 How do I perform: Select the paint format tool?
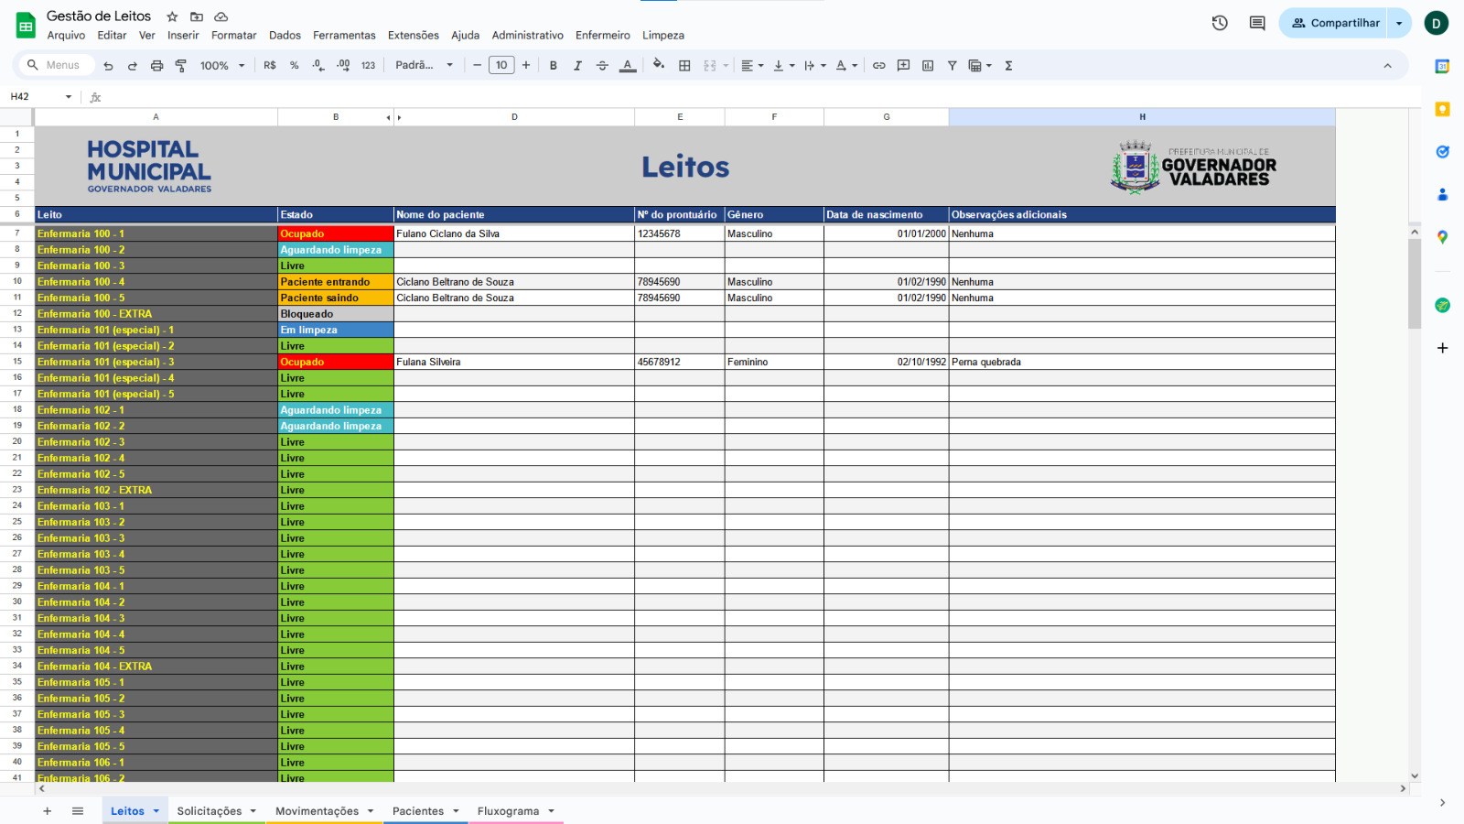(181, 65)
